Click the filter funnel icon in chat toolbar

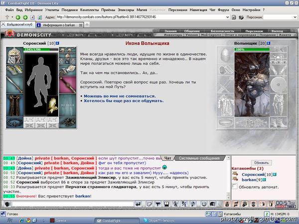click(157, 204)
